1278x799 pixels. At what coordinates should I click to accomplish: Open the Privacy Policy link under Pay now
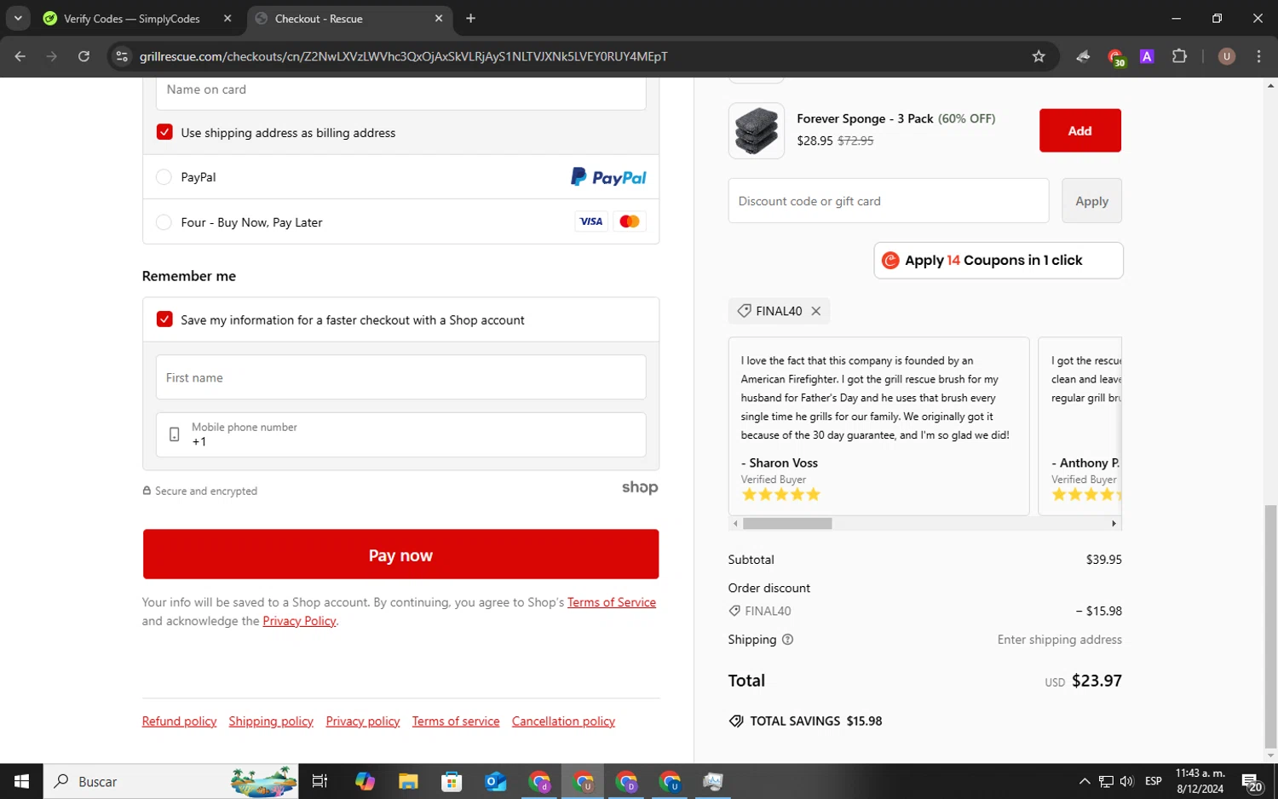[x=299, y=621]
